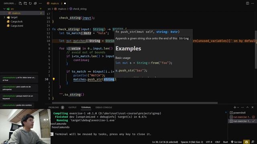Collapse all folders in Explorer
Viewport: 257px width, 144px height.
[x=35, y=3]
